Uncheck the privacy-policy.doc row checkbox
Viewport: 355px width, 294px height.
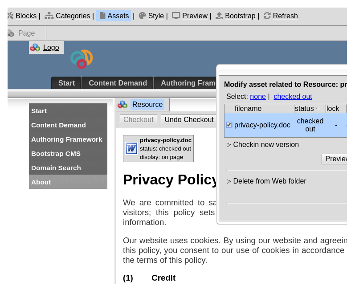(229, 125)
